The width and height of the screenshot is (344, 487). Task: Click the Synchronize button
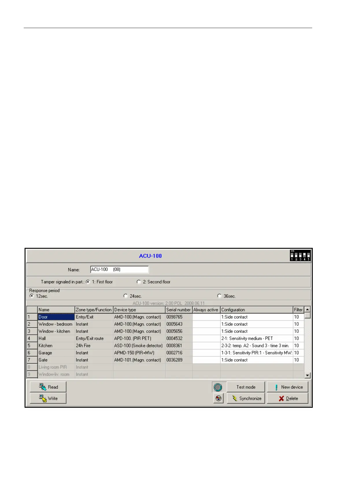click(246, 398)
